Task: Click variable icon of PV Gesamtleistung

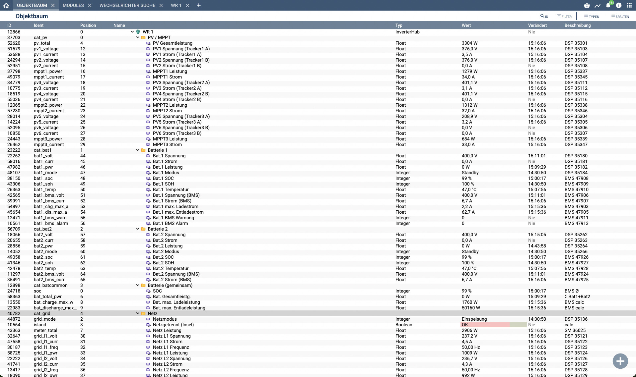Action: click(x=148, y=43)
